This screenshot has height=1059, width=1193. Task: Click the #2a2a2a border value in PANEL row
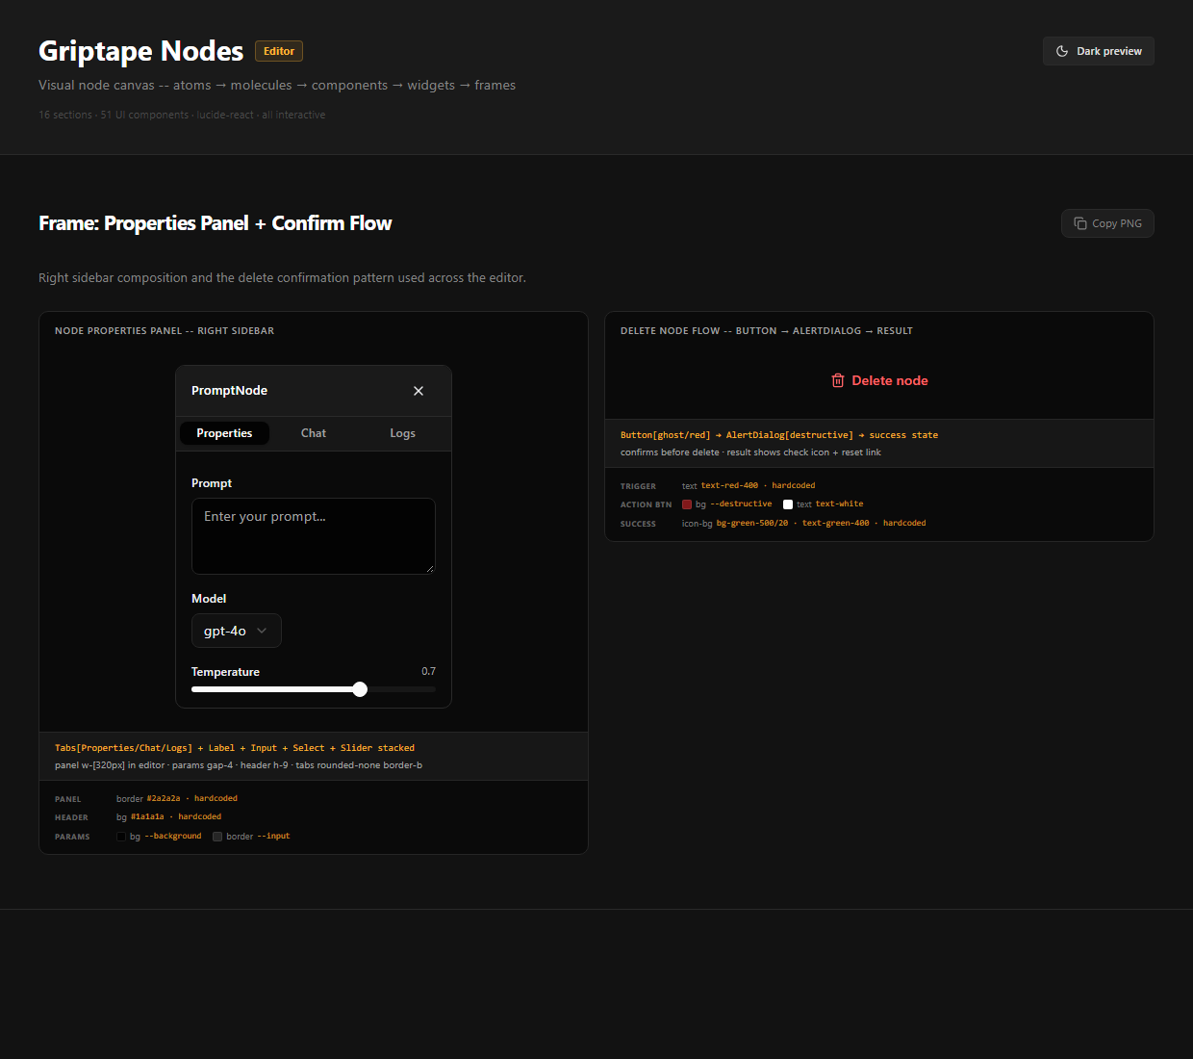click(x=164, y=798)
